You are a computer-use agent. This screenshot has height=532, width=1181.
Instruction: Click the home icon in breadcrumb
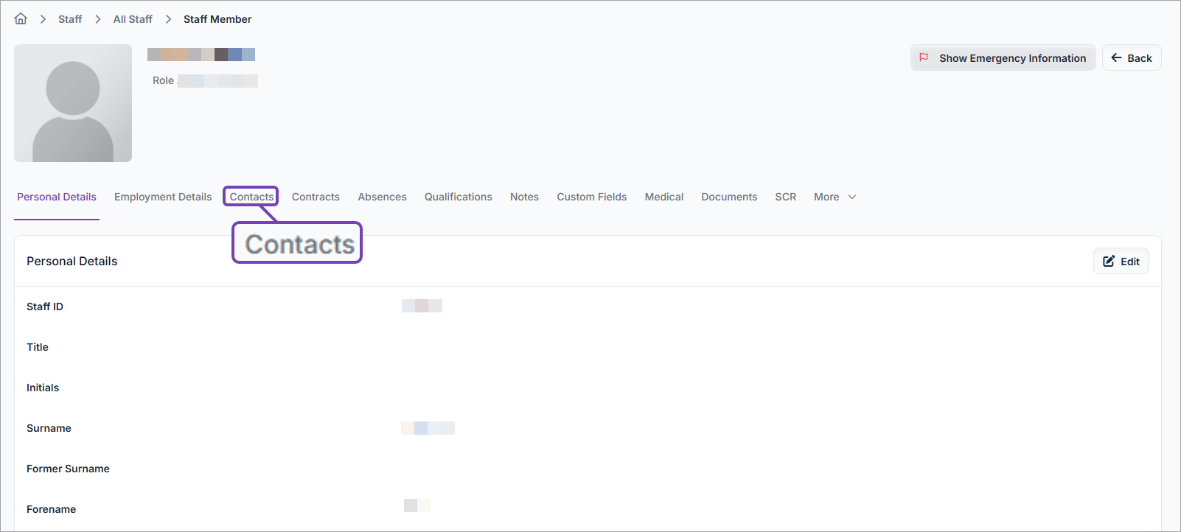(21, 19)
